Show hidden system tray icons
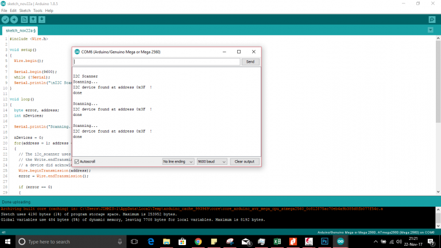The image size is (441, 248). point(376,242)
